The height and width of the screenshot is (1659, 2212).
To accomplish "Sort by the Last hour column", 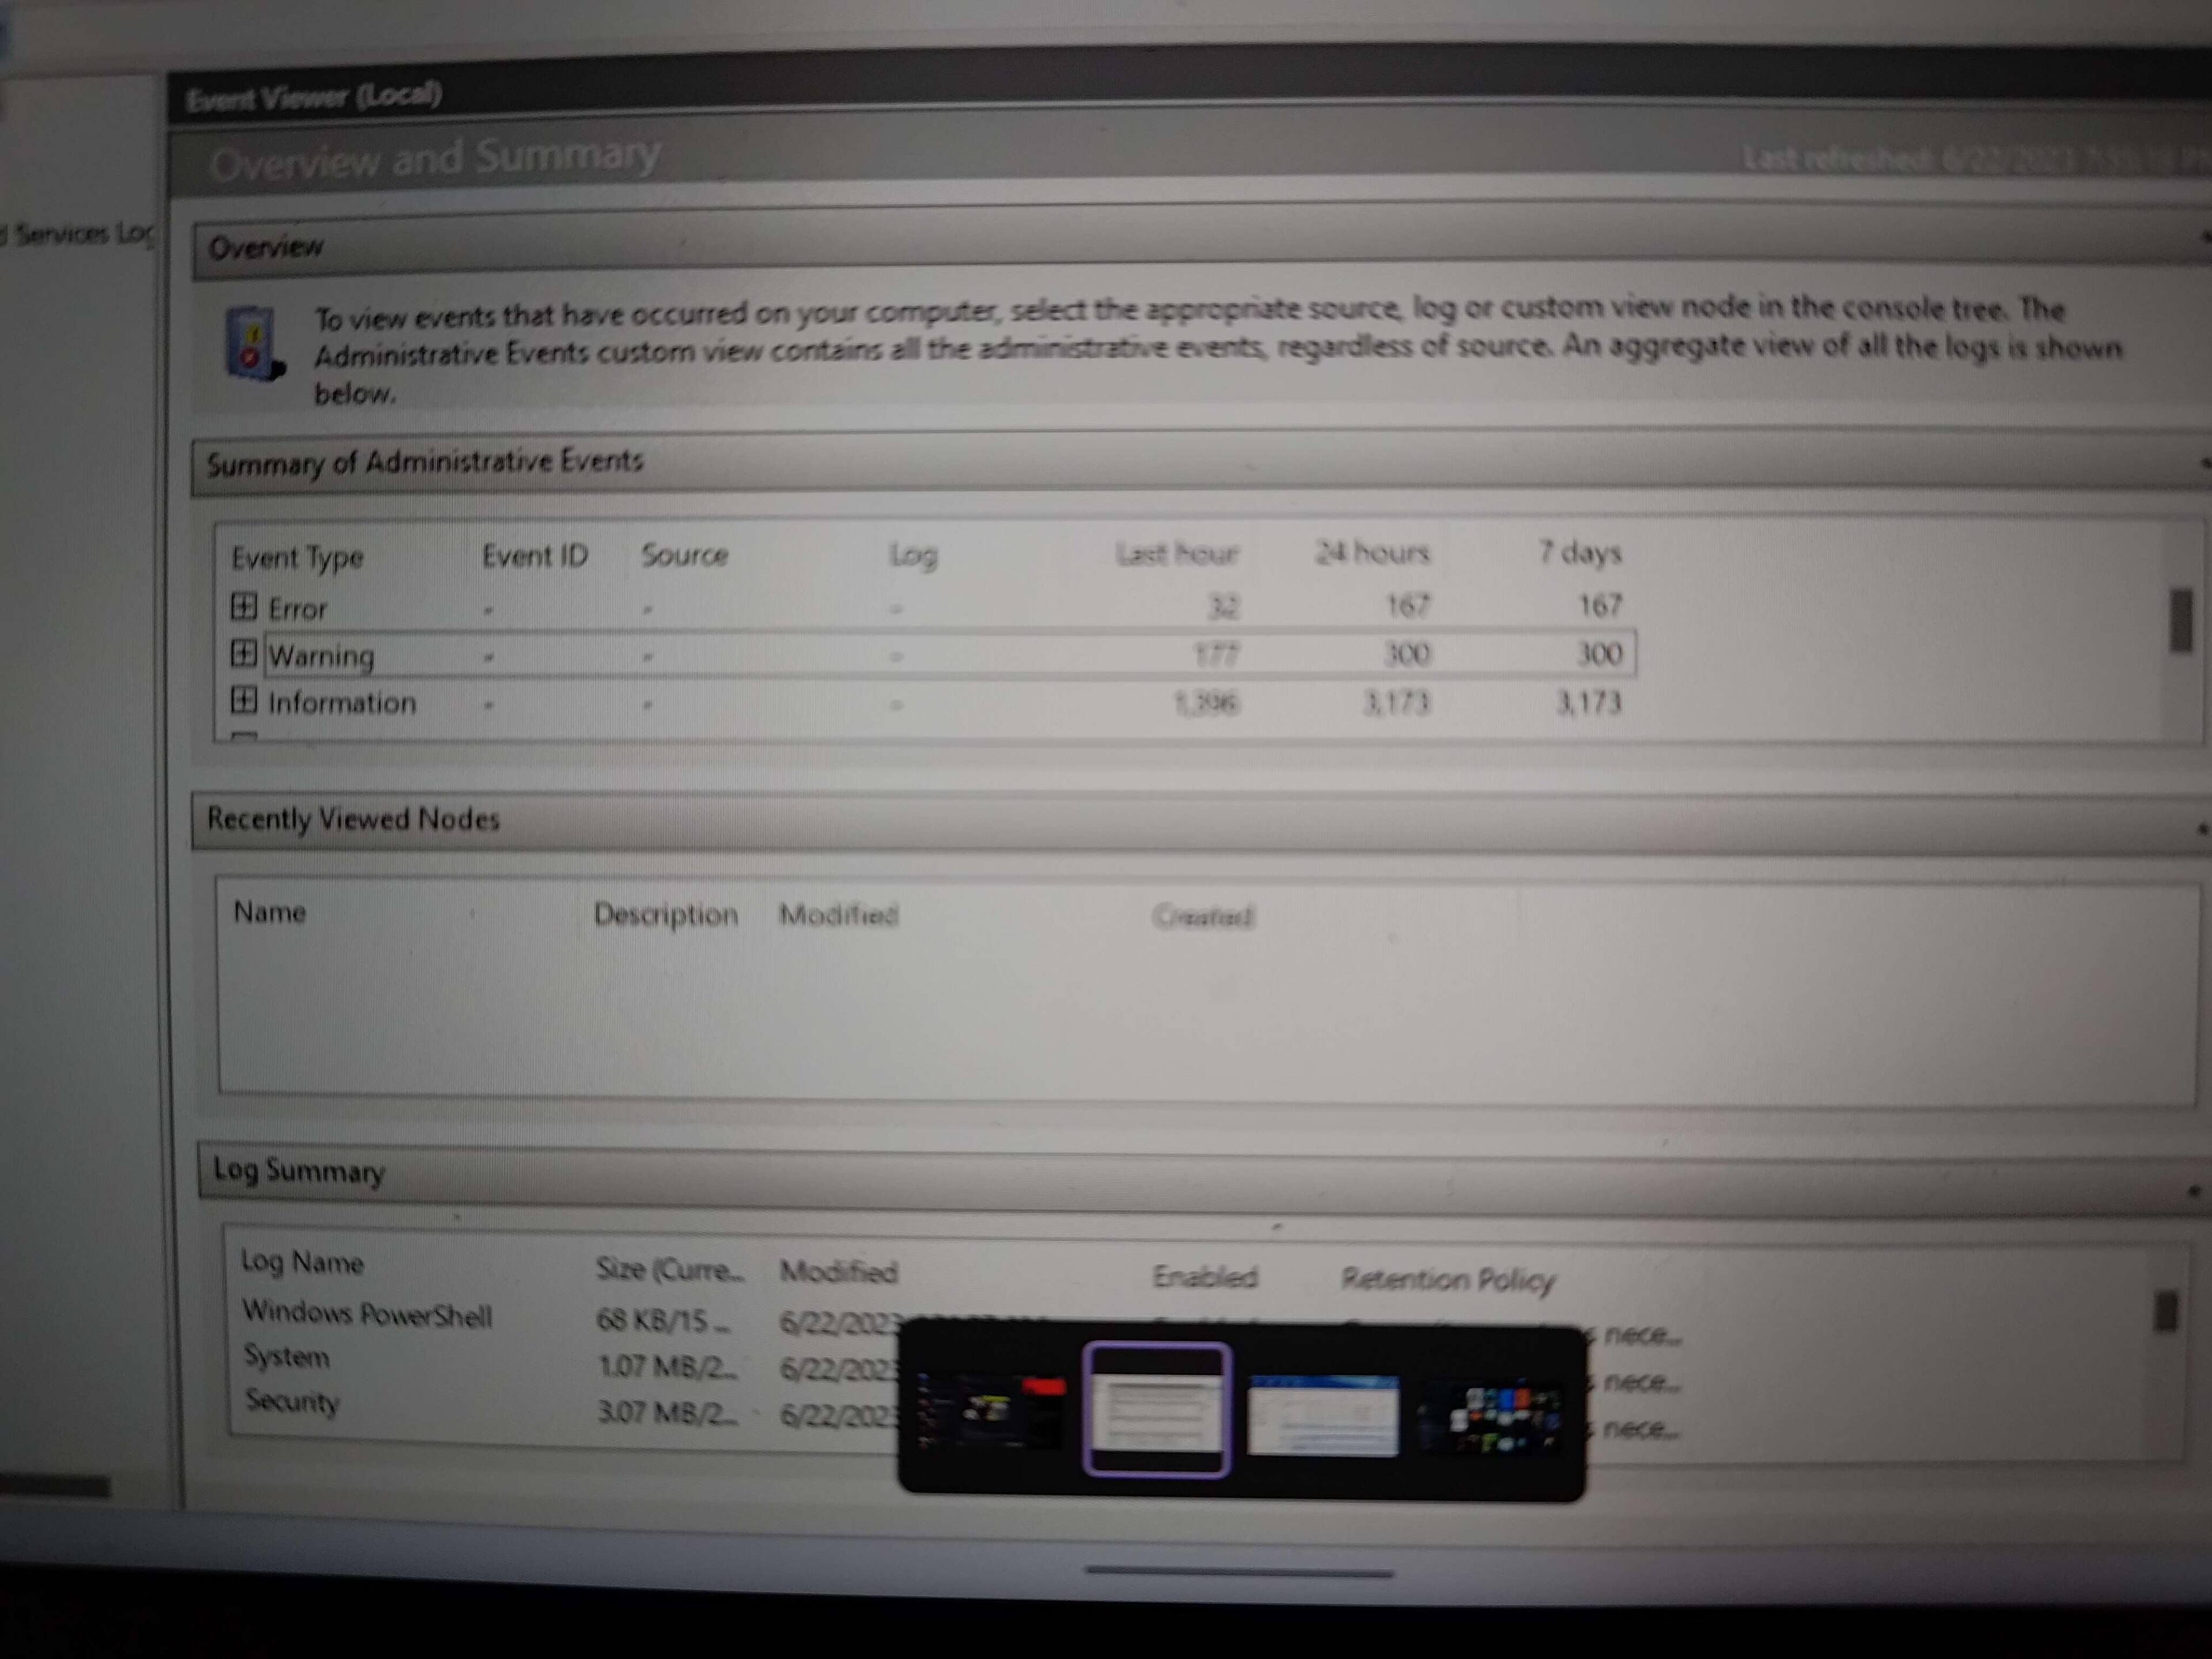I will (x=1176, y=553).
